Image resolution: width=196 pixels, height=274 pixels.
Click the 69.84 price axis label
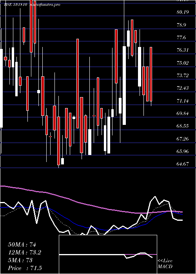(183, 113)
